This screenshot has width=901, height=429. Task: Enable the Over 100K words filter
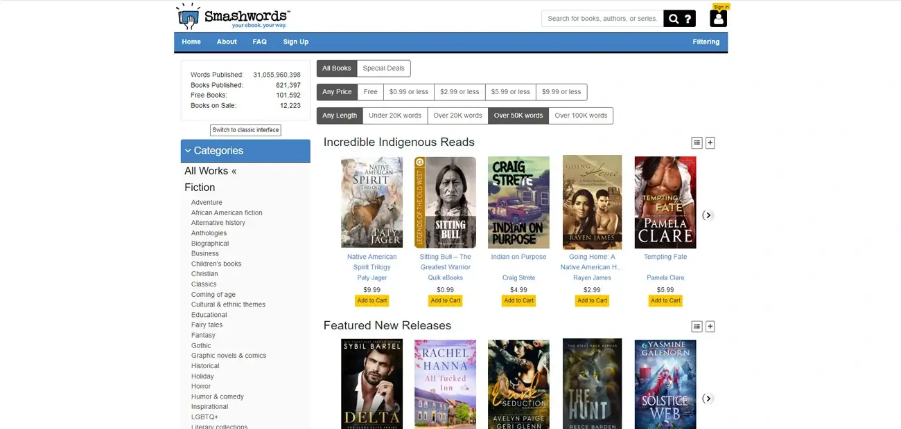pos(581,116)
